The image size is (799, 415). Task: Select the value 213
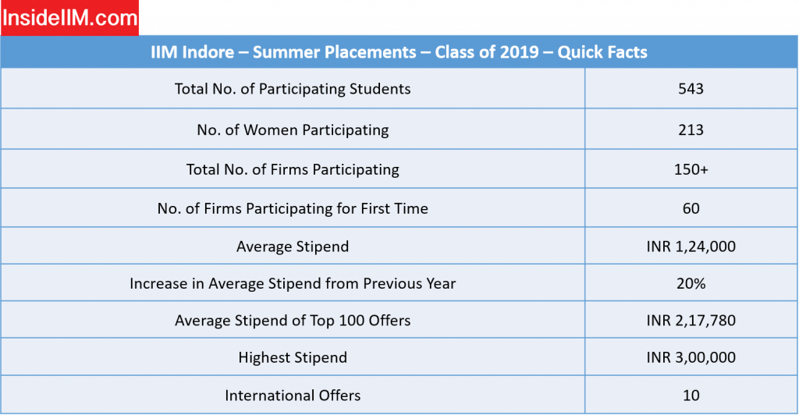691,129
